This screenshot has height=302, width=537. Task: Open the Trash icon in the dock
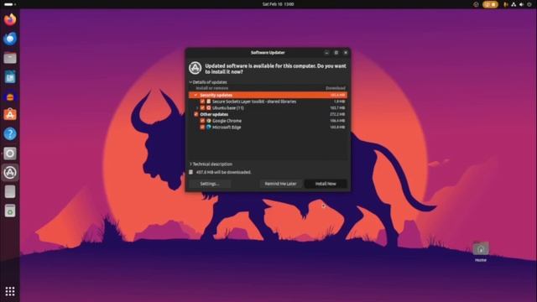10,211
